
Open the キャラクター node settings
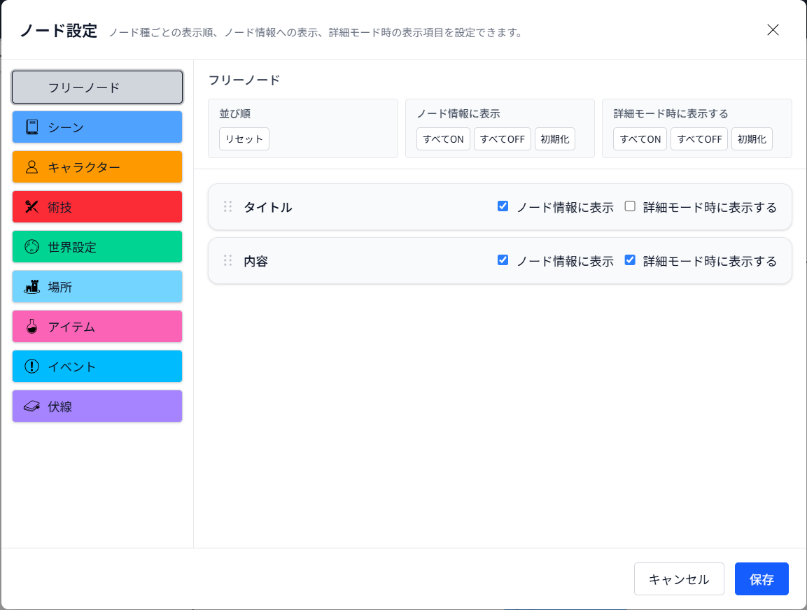pos(97,167)
